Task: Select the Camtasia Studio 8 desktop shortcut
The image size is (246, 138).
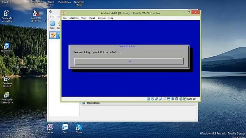Action: point(7,82)
